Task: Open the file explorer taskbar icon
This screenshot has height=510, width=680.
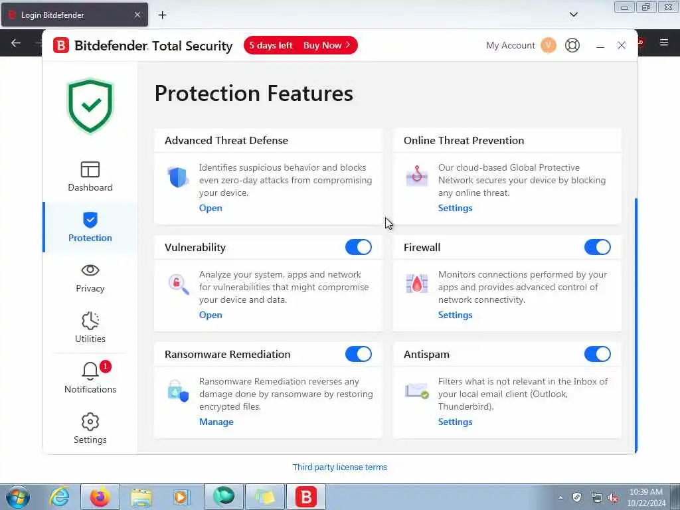Action: click(x=141, y=497)
